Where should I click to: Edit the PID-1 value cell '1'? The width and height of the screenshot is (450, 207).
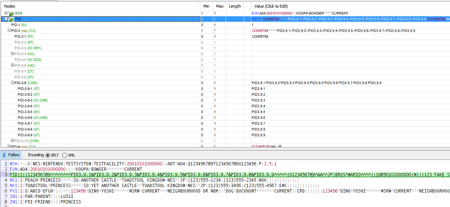[350, 25]
